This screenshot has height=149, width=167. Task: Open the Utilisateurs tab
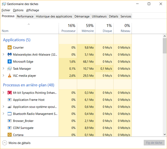click(99, 16)
